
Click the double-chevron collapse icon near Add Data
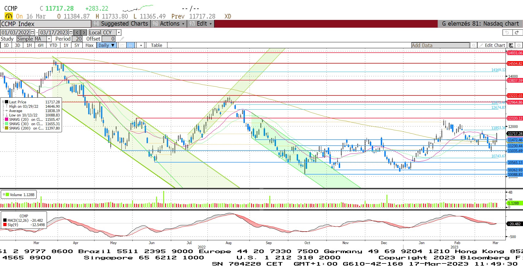pos(474,45)
